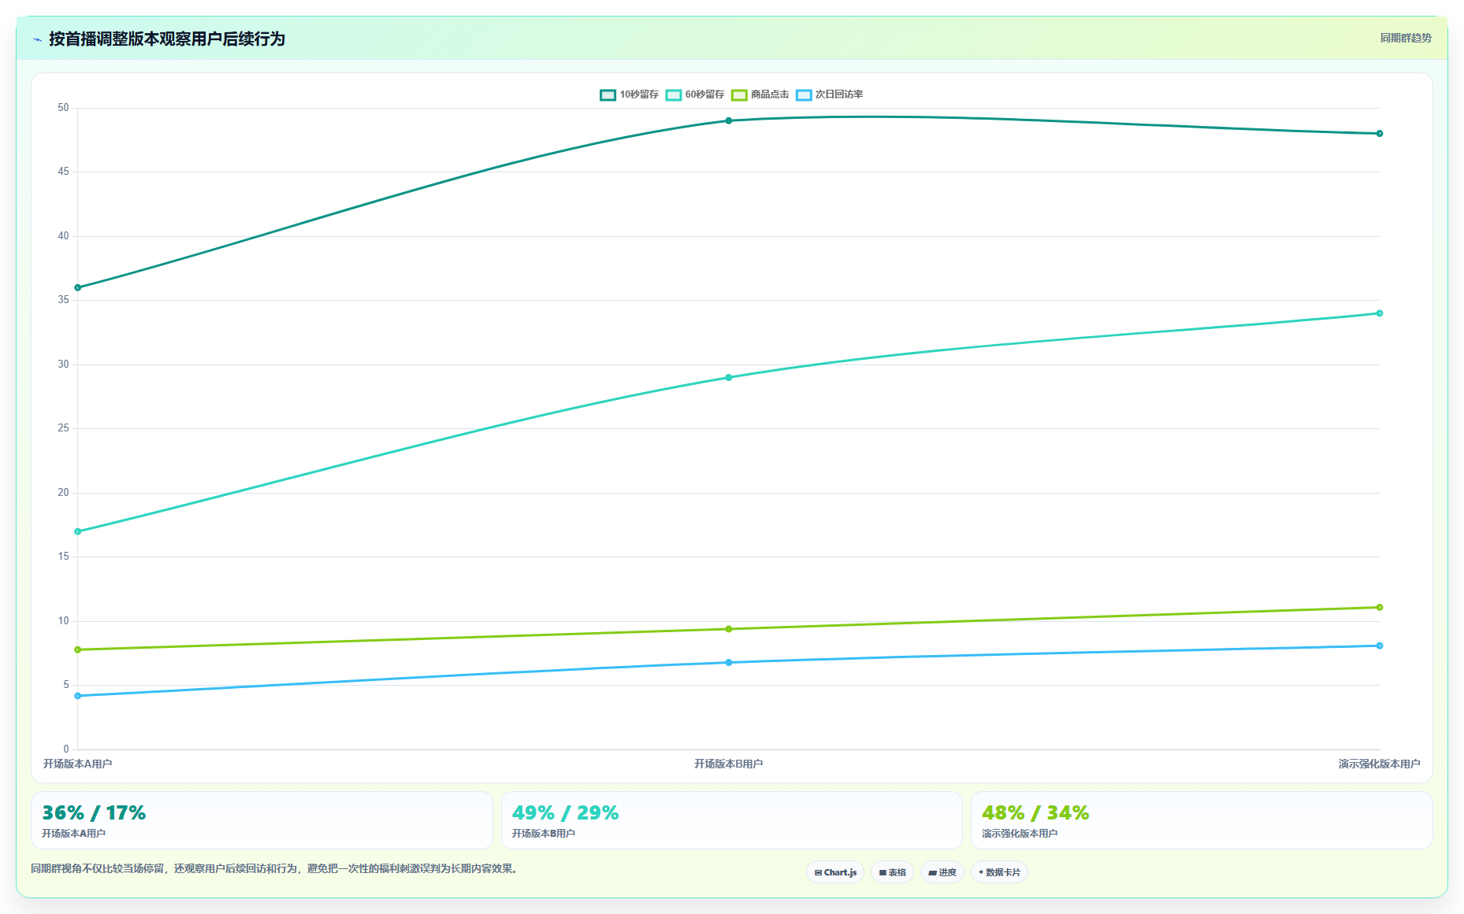Screen dimensions: 1464x914
Task: Toggle the 60秒留存 legend series
Action: pyautogui.click(x=694, y=94)
